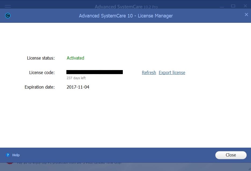Click the resize grip at bottom-right corner
251x171 pixels.
pos(249,169)
